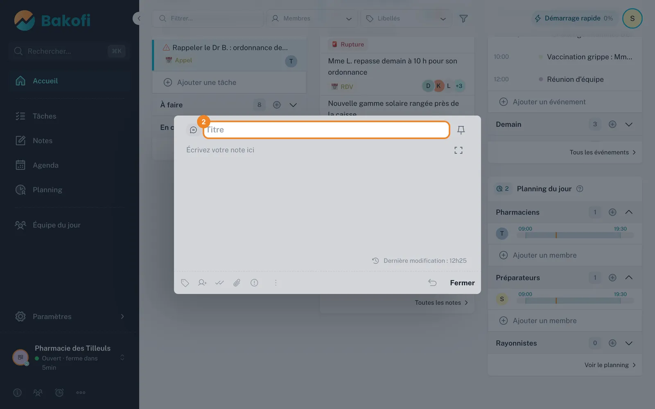The image size is (655, 409).
Task: Expand the note editor to fullscreen
Action: (x=458, y=151)
